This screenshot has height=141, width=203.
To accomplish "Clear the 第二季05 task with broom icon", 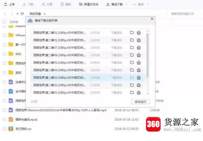I will coord(139,62).
